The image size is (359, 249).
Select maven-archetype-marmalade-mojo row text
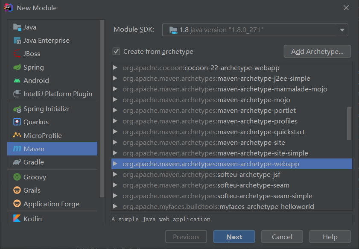tap(225, 89)
